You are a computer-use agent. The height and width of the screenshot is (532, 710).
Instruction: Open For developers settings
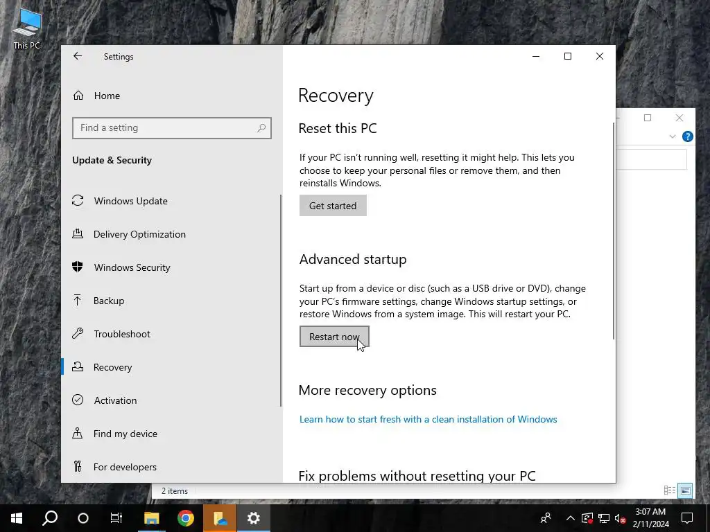[x=125, y=467]
